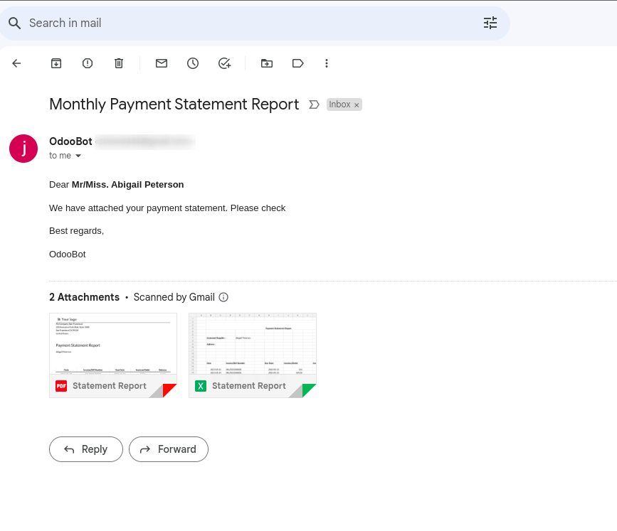Click the 'Best regards,' line
The image size is (617, 531).
coord(76,231)
